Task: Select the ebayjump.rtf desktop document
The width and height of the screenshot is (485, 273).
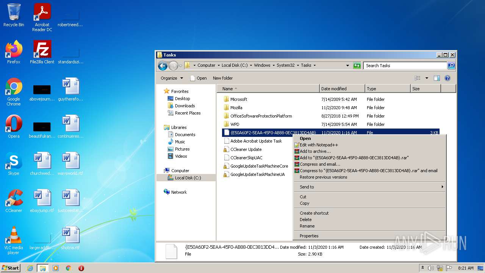Action: pyautogui.click(x=42, y=201)
